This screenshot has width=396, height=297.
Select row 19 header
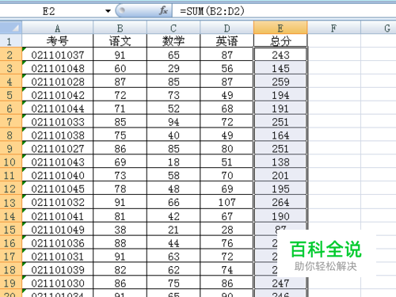click(10, 283)
